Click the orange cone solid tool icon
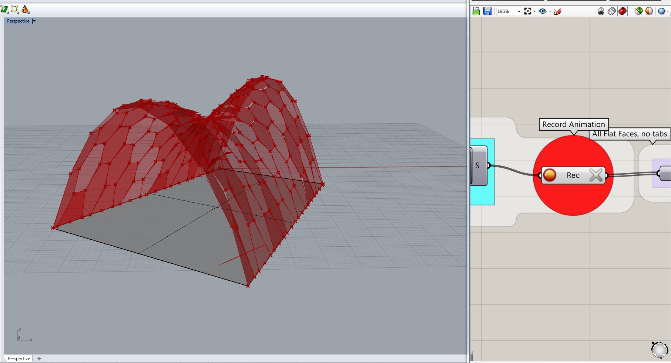Screen dimensions: 671x363 point(25,9)
